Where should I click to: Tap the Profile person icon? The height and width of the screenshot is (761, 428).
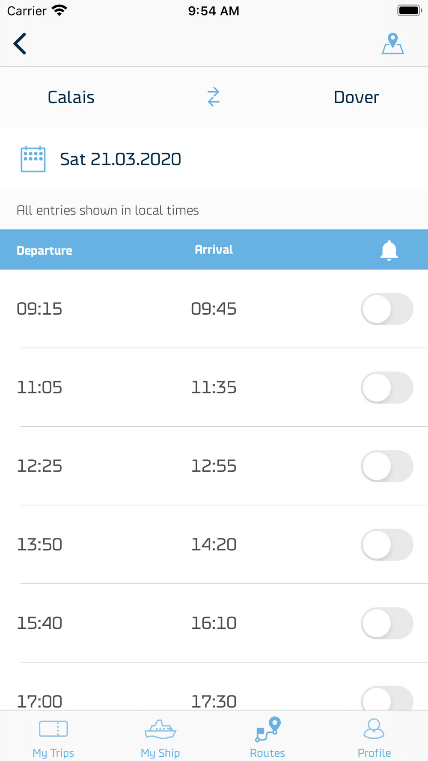374,728
